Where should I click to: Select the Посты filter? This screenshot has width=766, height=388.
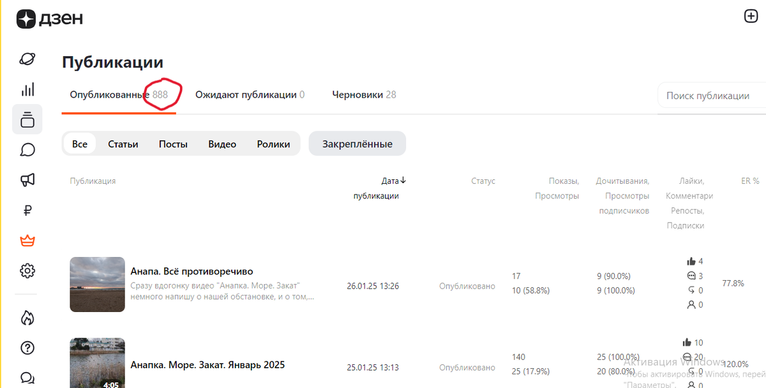point(173,144)
